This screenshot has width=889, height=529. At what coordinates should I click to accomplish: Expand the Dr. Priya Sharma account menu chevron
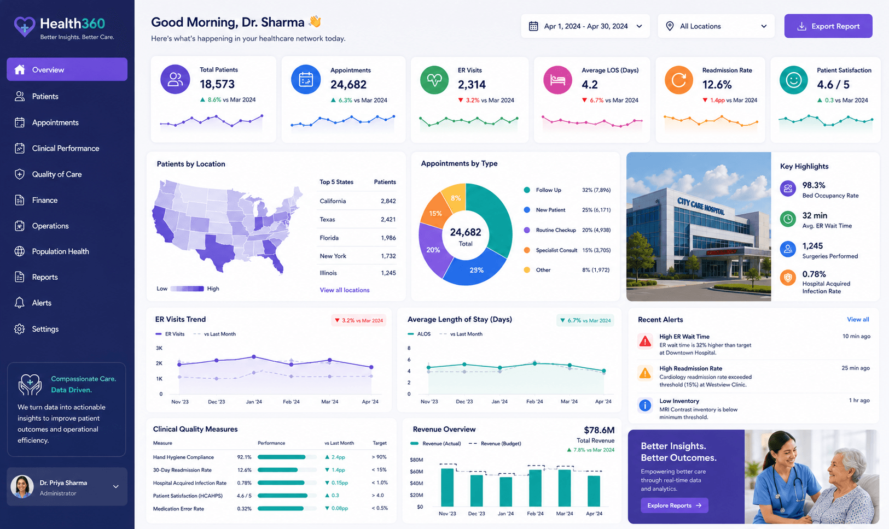click(x=116, y=486)
